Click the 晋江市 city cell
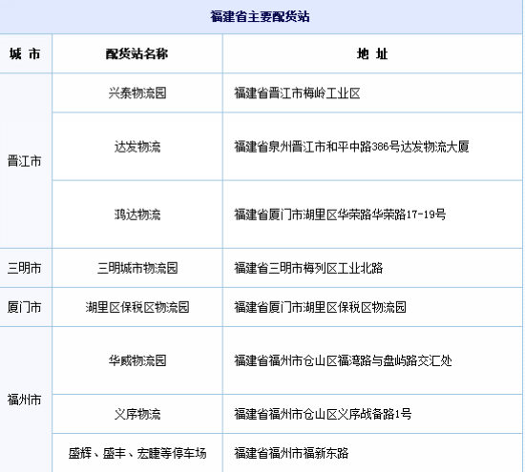525x472 pixels. point(25,161)
